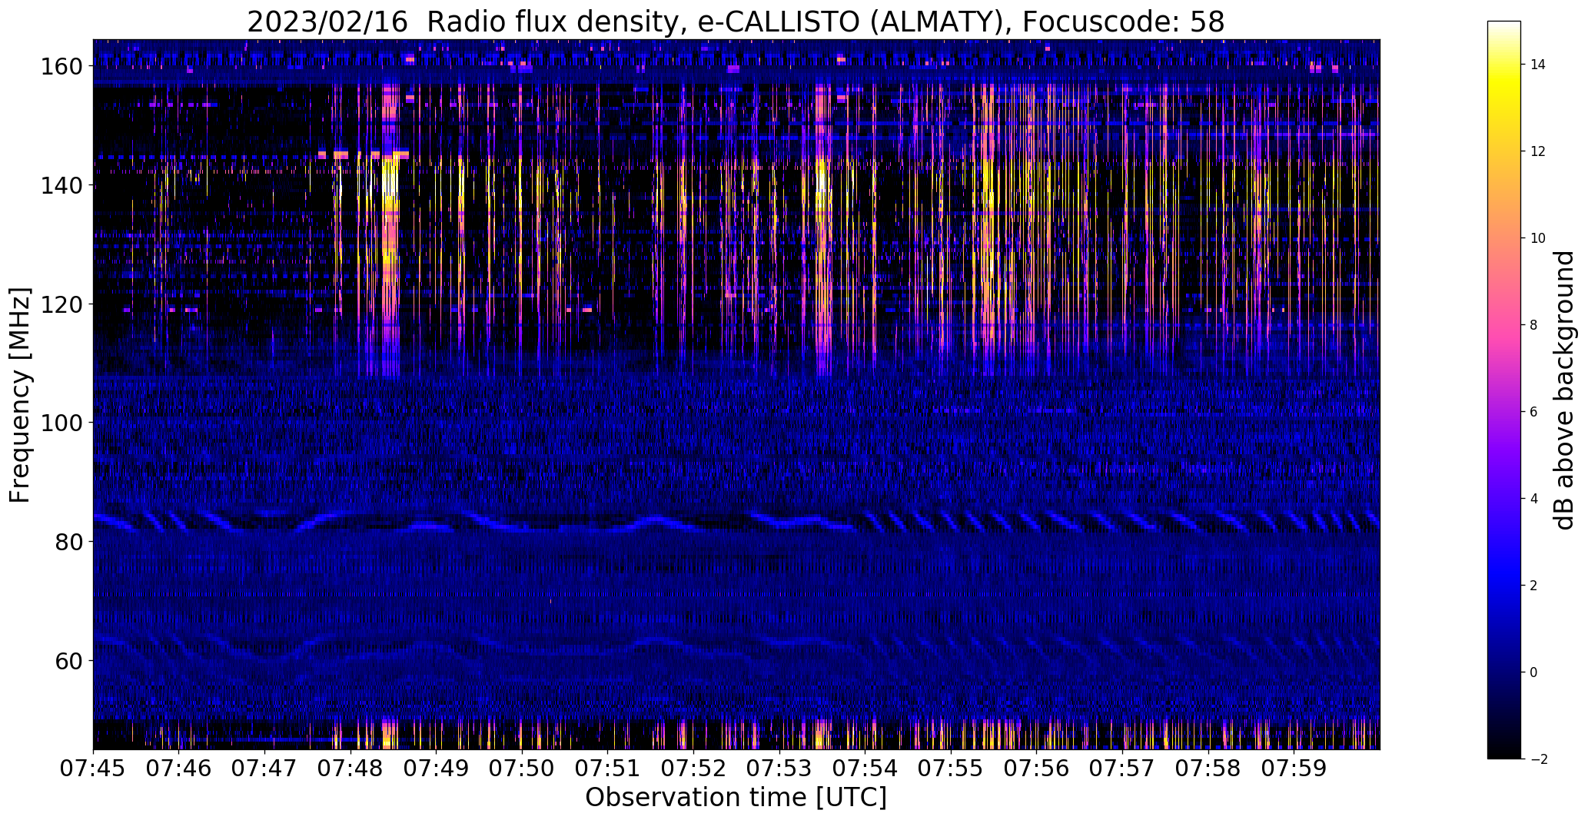The height and width of the screenshot is (820, 1588).
Task: Click the 160 frequency tick label
Action: 61,67
